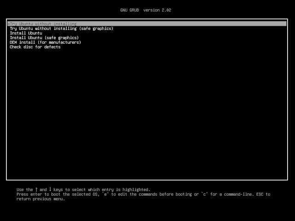Screen dimensions: 295x221
Task: Choose the plain 'Install Ubuntu' entry
Action: (26, 33)
